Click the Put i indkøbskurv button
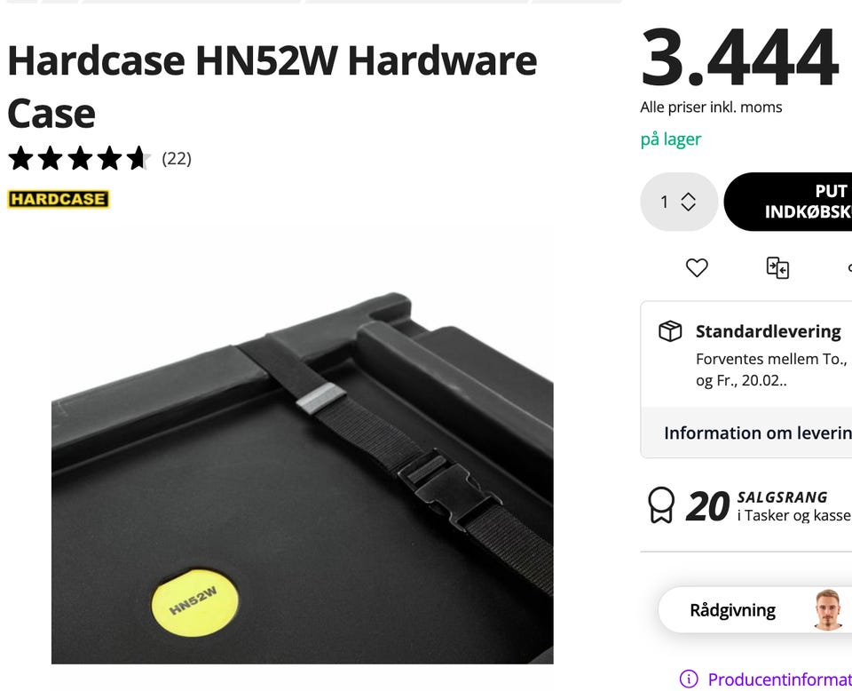The width and height of the screenshot is (852, 691). (788, 202)
